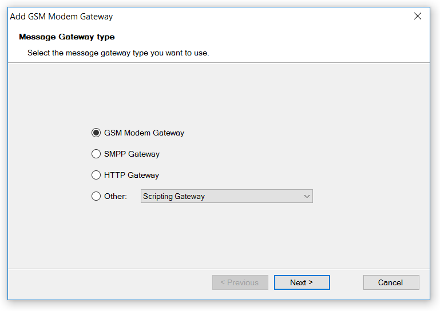Proceed with the Next > button

[302, 282]
